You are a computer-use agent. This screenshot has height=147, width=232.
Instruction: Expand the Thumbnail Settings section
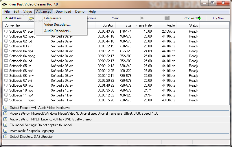(x=5, y=125)
